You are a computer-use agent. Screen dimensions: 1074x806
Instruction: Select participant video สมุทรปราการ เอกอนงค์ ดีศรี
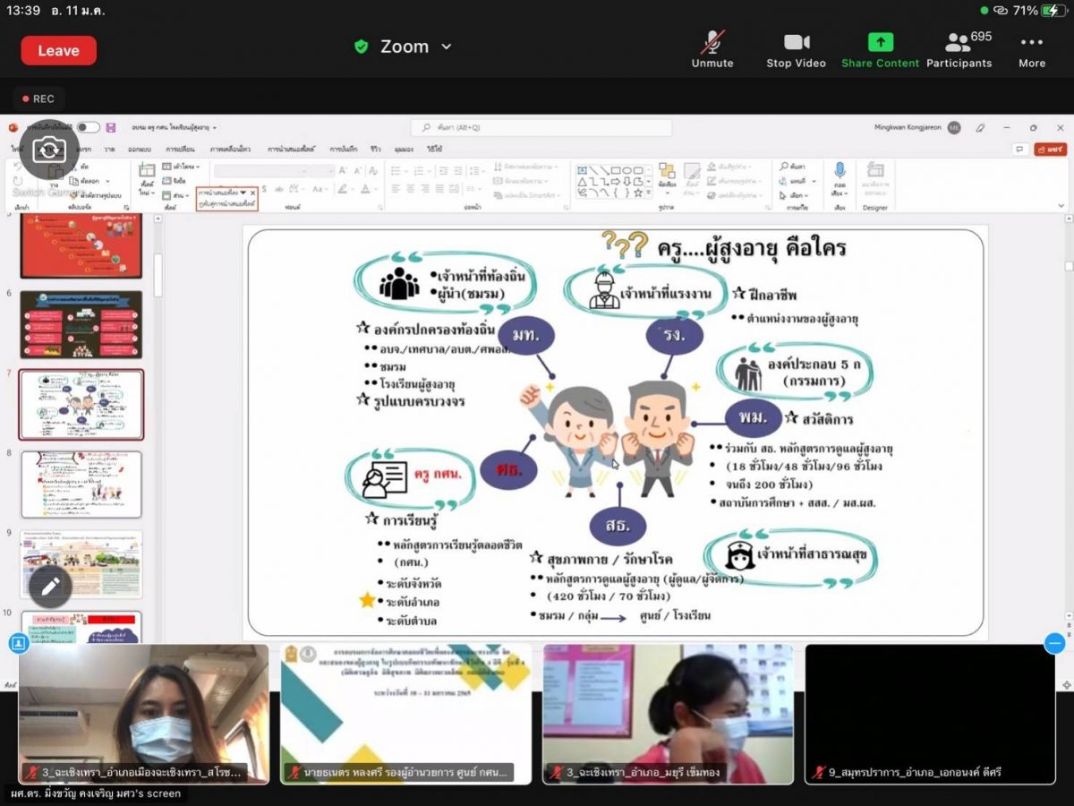(930, 715)
